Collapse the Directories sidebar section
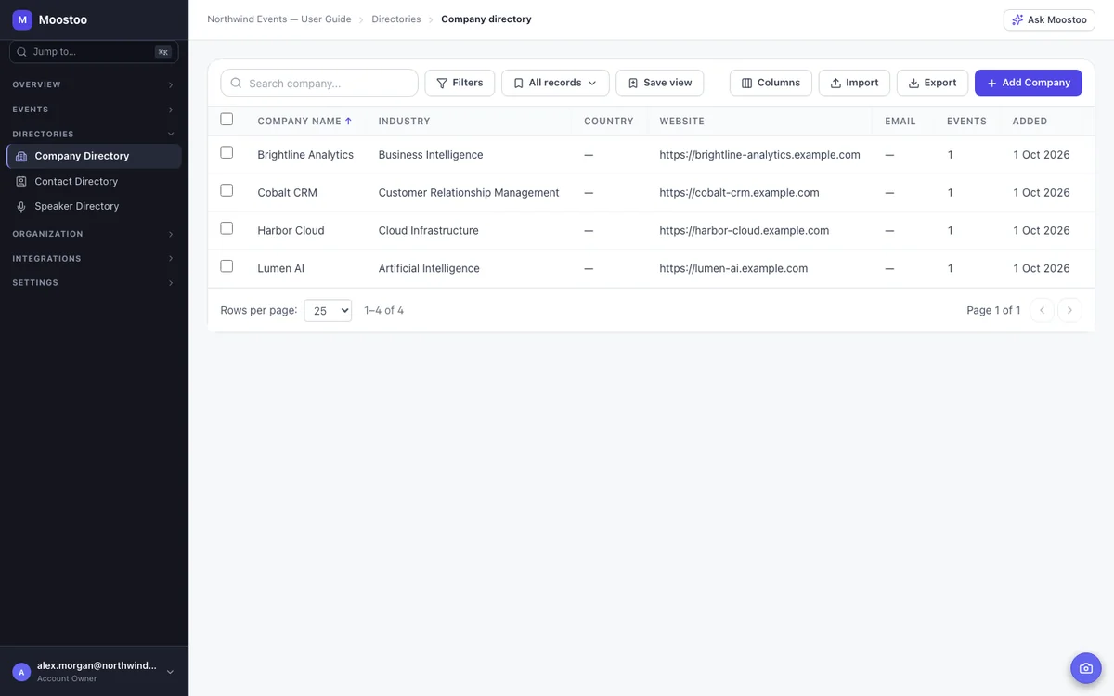 pos(94,134)
